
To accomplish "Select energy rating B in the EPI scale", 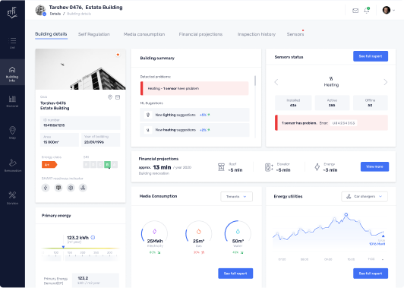I will point(107,164).
